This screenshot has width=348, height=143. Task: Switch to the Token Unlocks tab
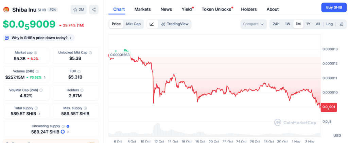(x=216, y=9)
